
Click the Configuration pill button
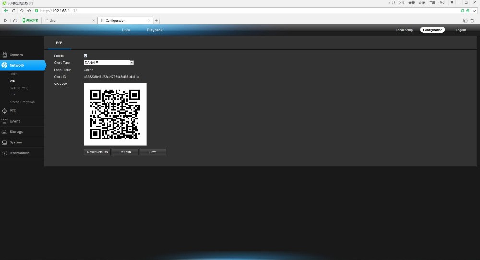pos(432,30)
